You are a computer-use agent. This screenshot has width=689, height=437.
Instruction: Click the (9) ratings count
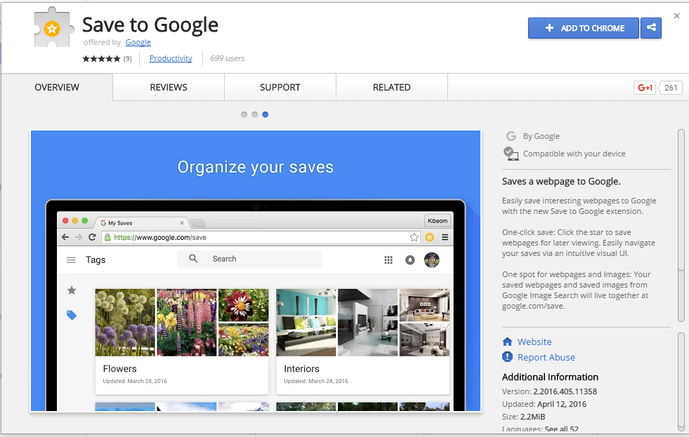coord(127,59)
